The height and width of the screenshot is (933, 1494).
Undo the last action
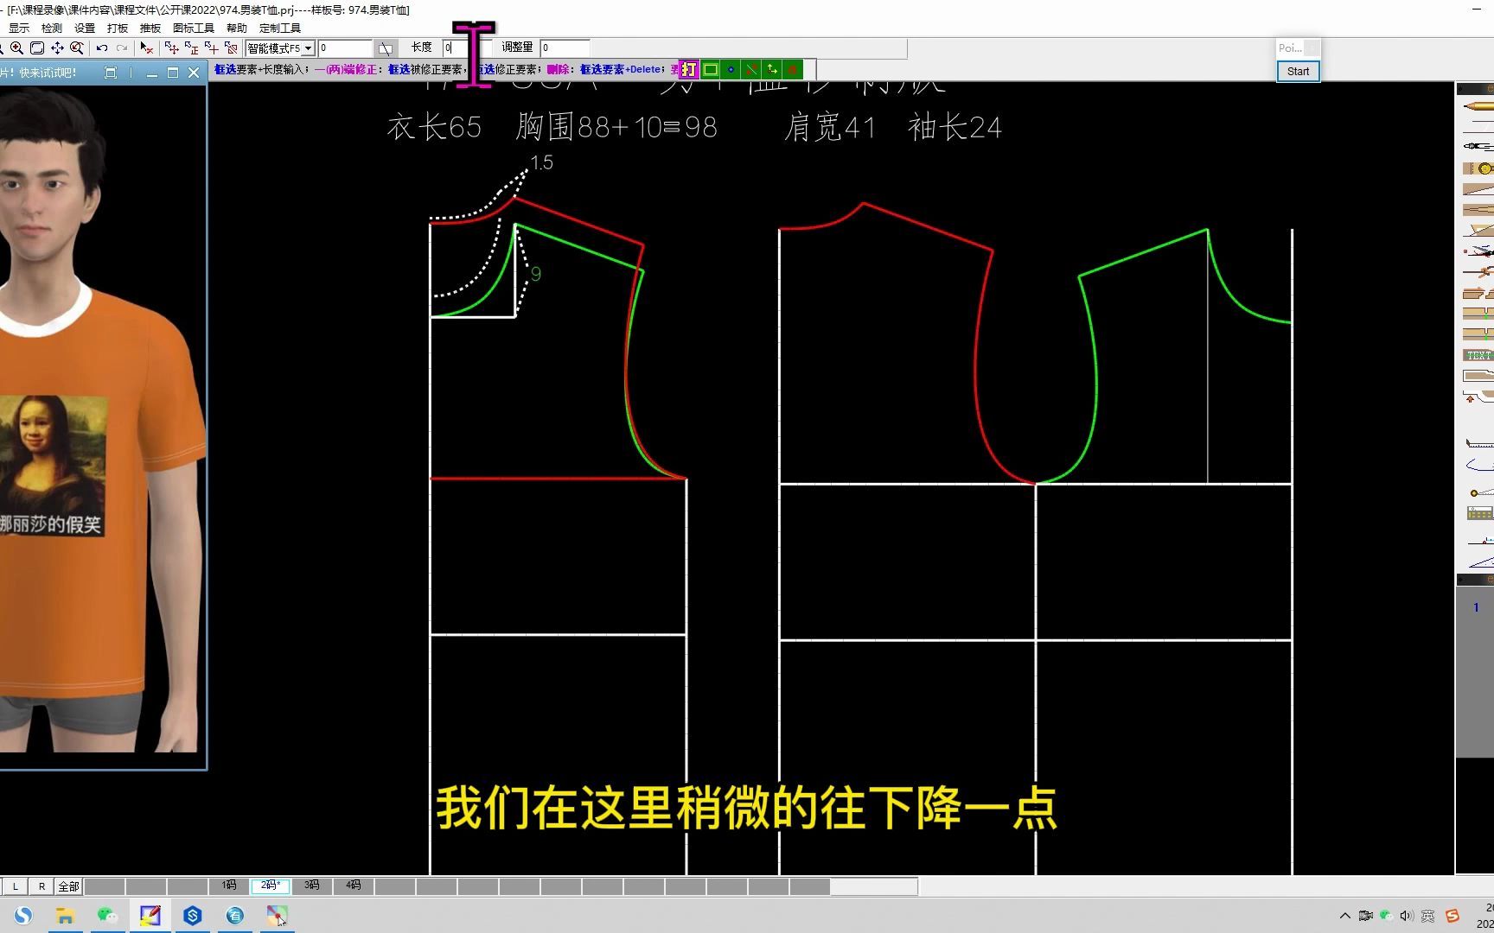pyautogui.click(x=102, y=48)
